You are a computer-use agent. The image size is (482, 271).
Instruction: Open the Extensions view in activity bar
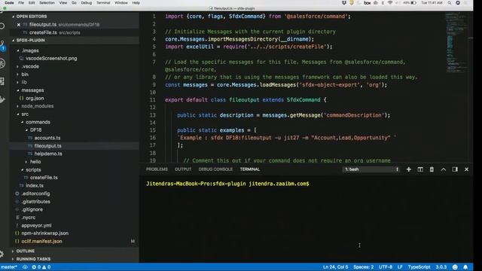click(x=2, y=81)
